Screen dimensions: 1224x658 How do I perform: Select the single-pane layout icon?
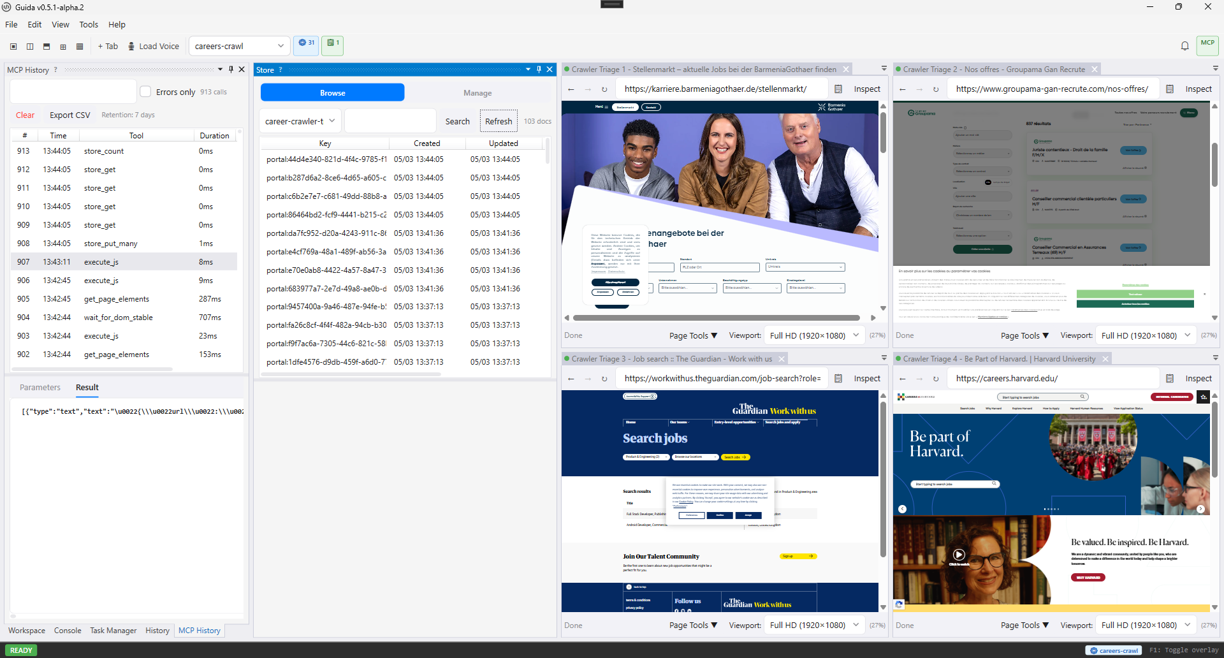pos(13,46)
